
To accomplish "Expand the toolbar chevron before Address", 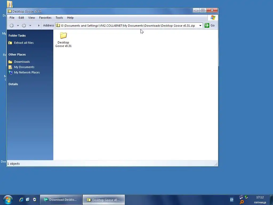I will pos(39,26).
